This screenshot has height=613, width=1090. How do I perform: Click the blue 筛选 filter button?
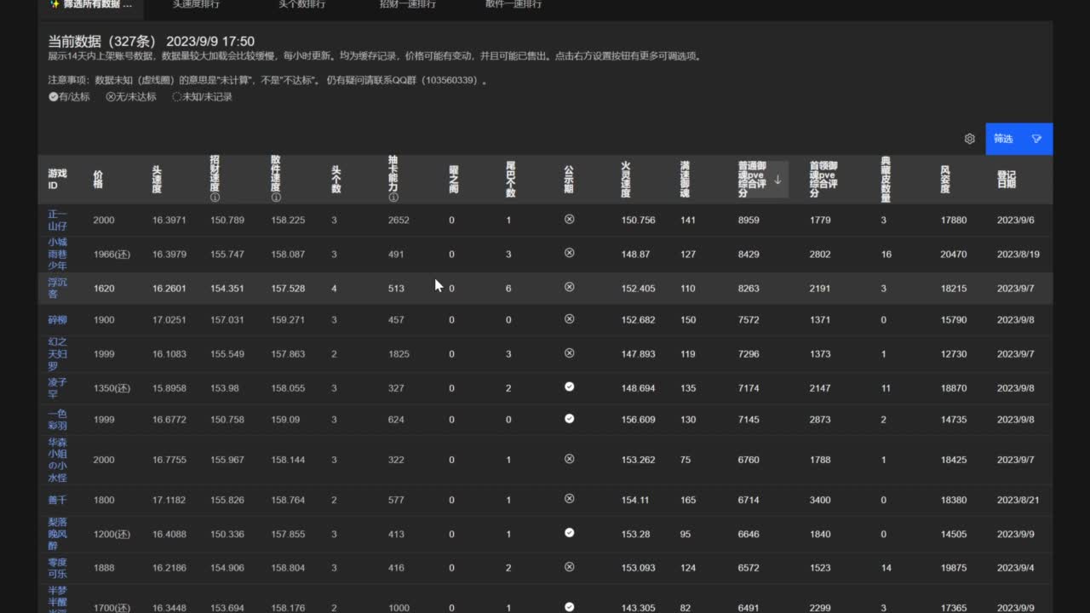[1018, 139]
